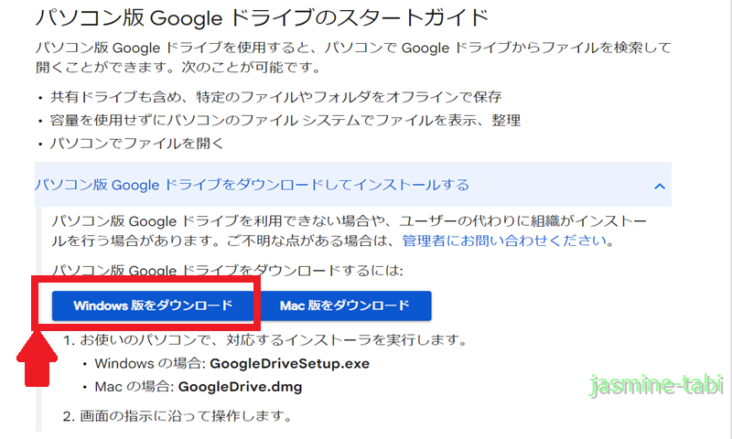The image size is (732, 439).
Task: Click the bullet 容量を使用せずにパソコンのファイル システム
Action: point(285,121)
